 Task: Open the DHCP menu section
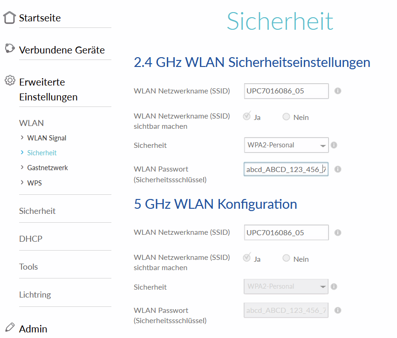(x=31, y=239)
